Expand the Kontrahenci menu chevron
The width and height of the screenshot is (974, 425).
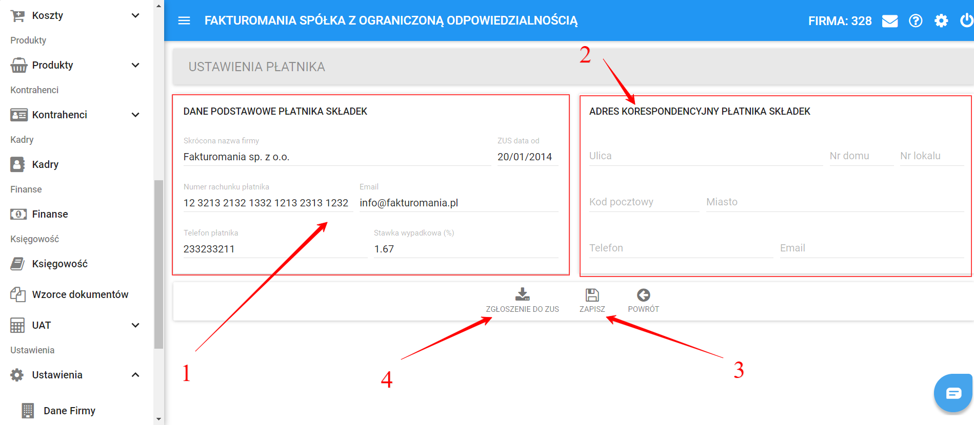coord(135,115)
